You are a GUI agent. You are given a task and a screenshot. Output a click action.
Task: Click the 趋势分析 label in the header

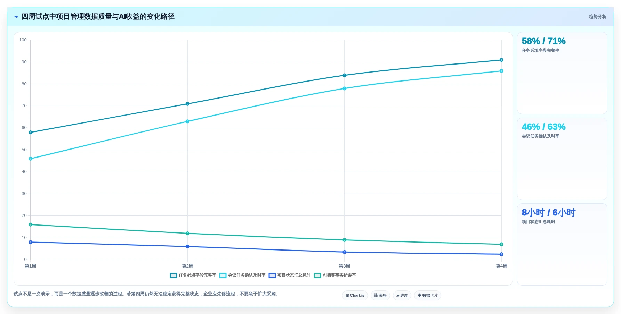click(597, 17)
